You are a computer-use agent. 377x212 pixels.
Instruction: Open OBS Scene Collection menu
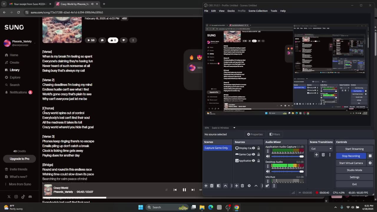coord(258,11)
